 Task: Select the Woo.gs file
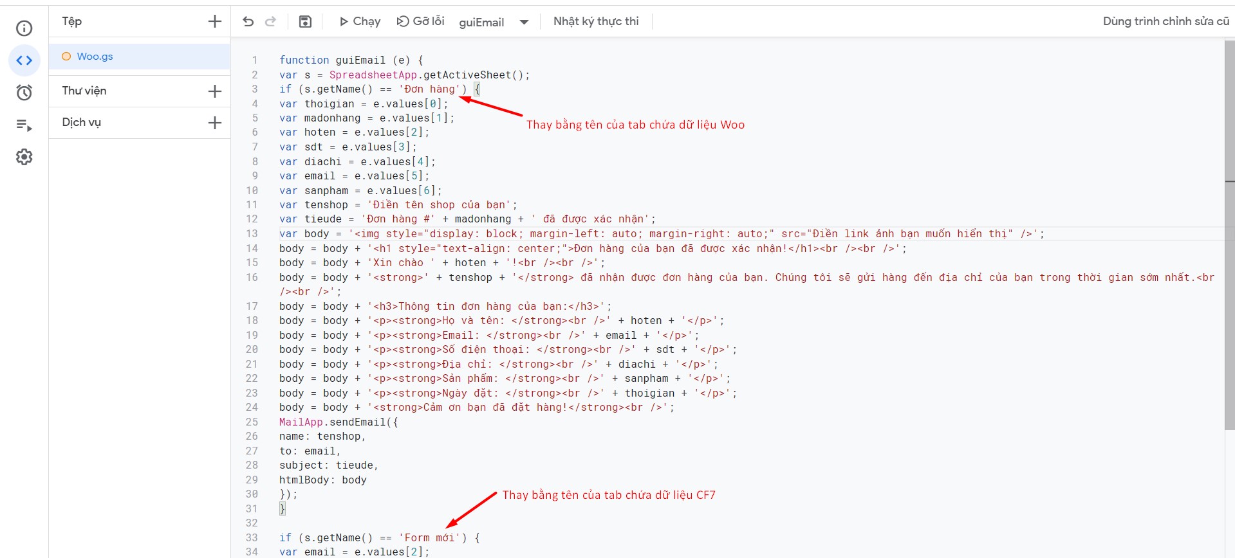(95, 57)
